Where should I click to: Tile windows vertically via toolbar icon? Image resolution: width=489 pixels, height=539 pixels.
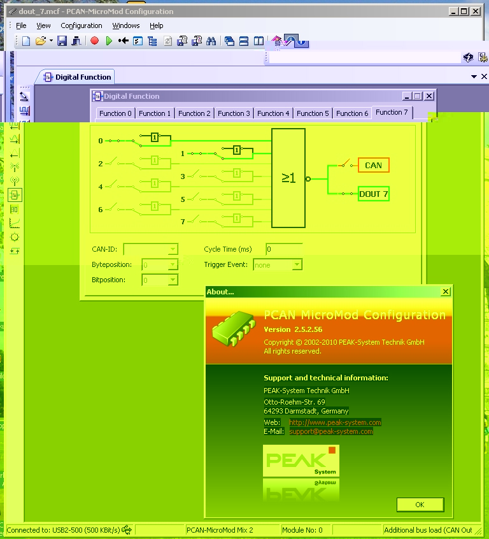[259, 41]
